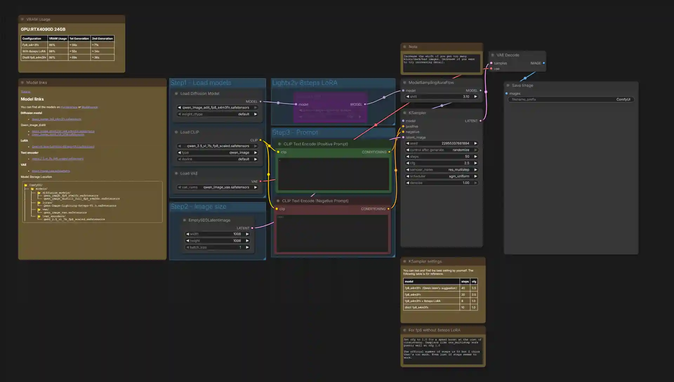Viewport: 674px width, 382px height.
Task: Collapse the ModelSamplingAuraFlow node dot
Action: (x=404, y=83)
